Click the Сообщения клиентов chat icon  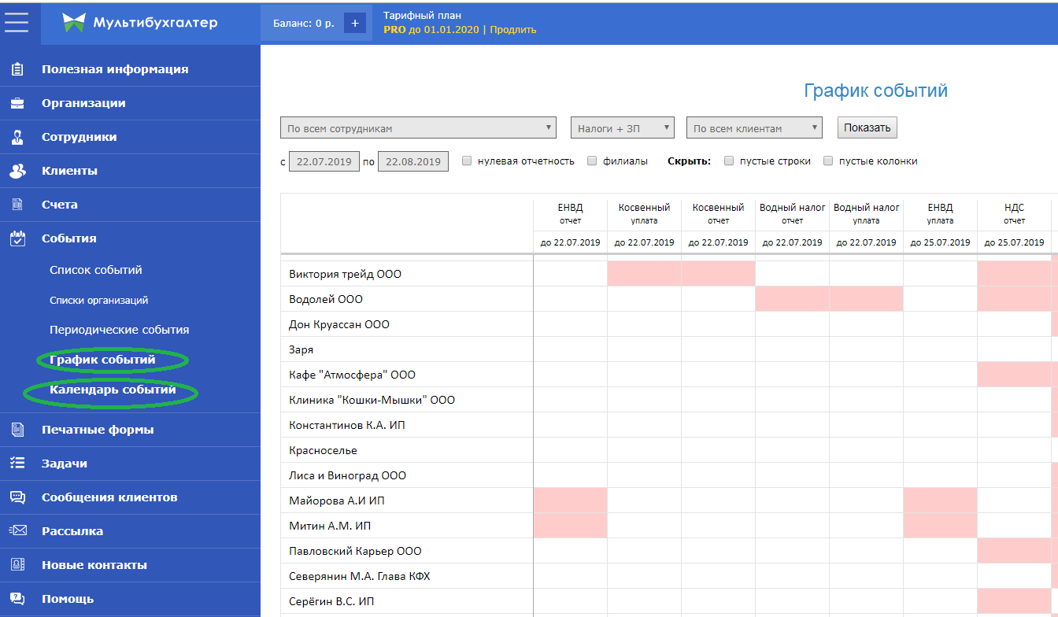17,497
